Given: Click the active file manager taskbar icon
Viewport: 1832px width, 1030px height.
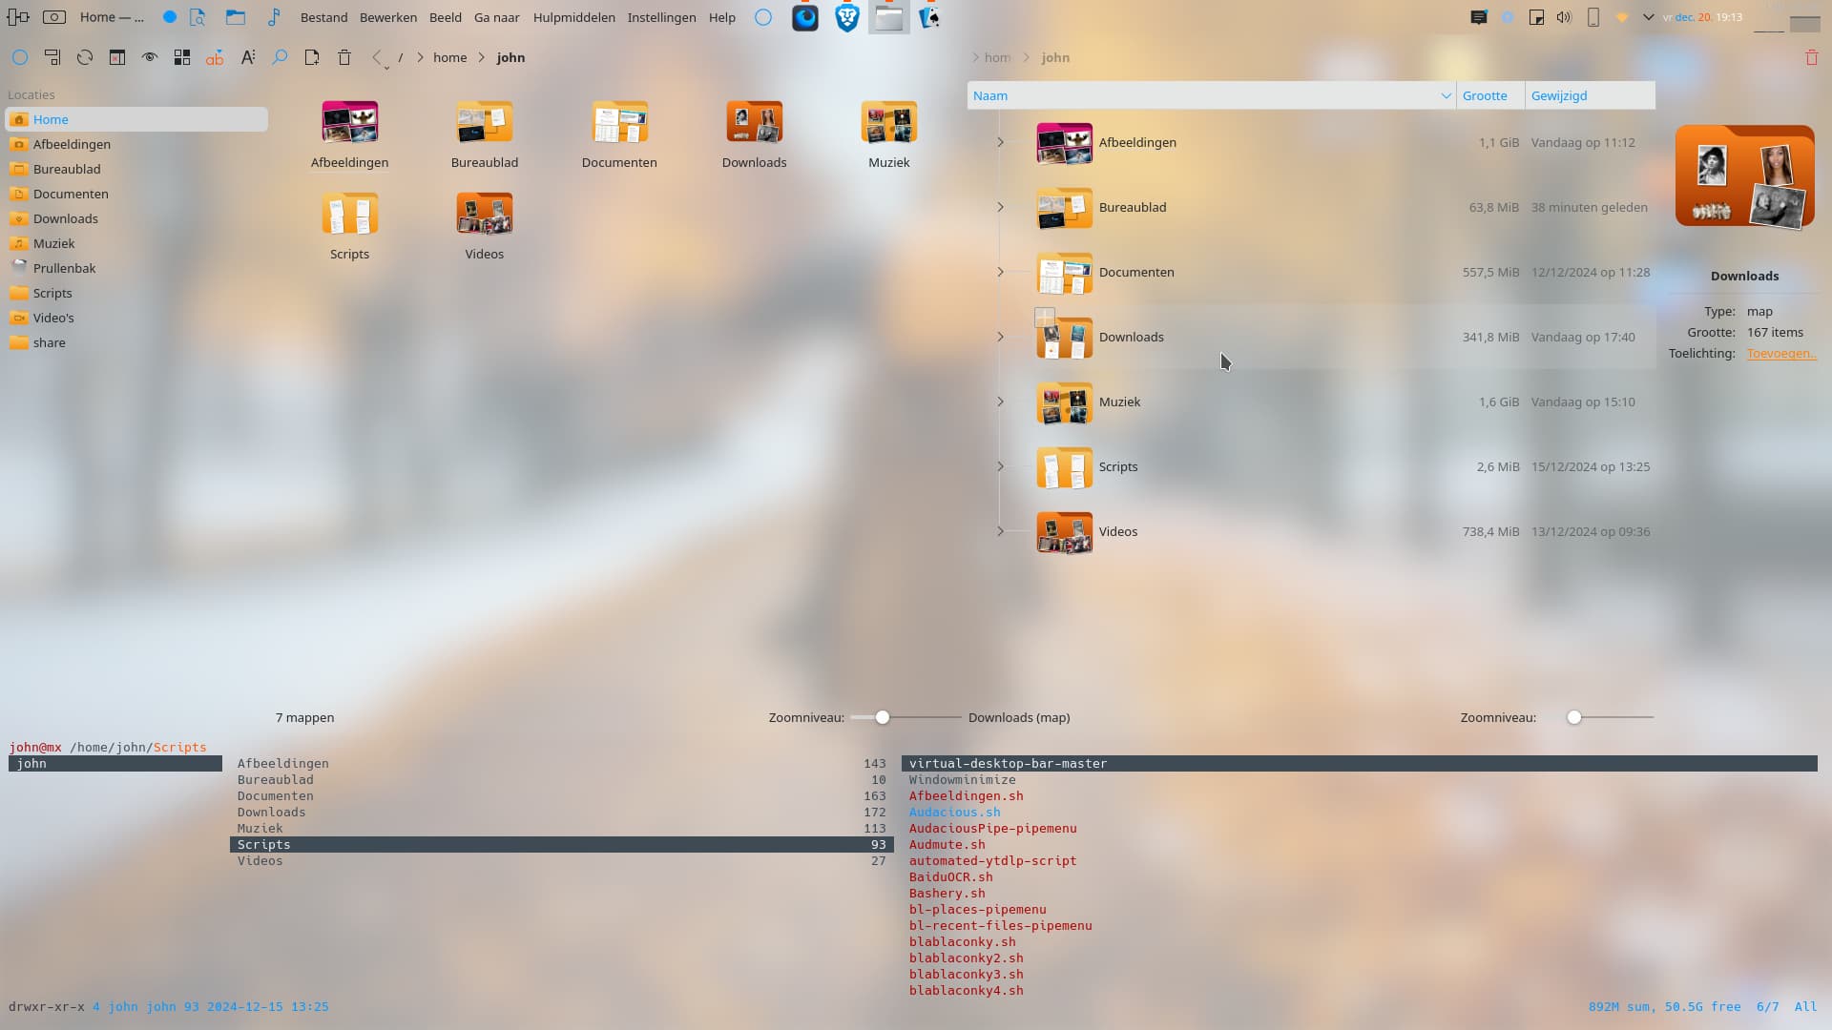Looking at the screenshot, I should coord(888,17).
